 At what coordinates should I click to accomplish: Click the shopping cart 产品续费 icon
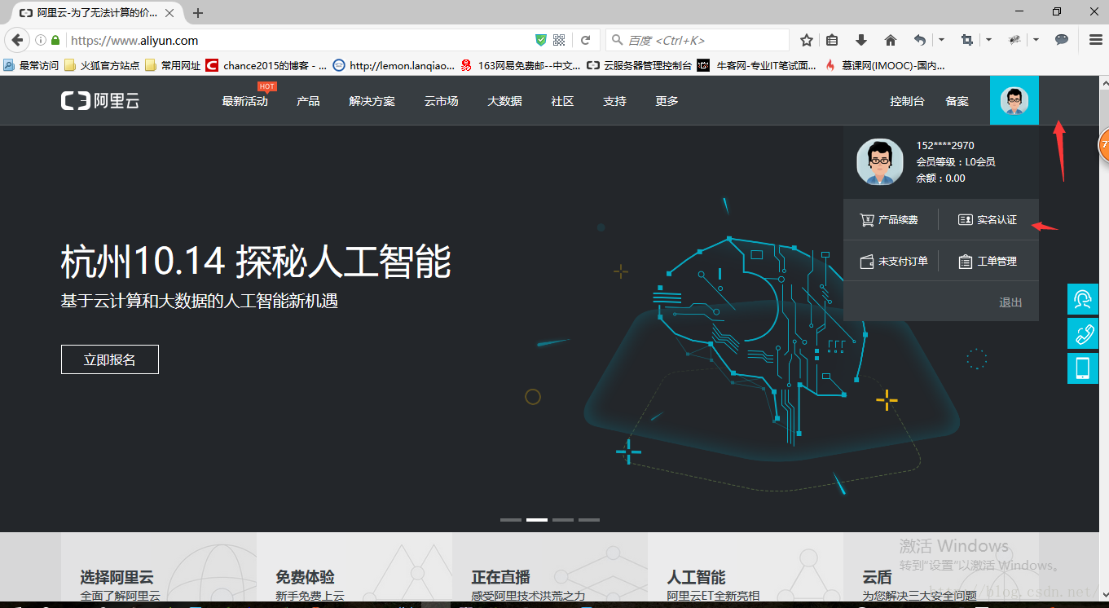tap(867, 220)
